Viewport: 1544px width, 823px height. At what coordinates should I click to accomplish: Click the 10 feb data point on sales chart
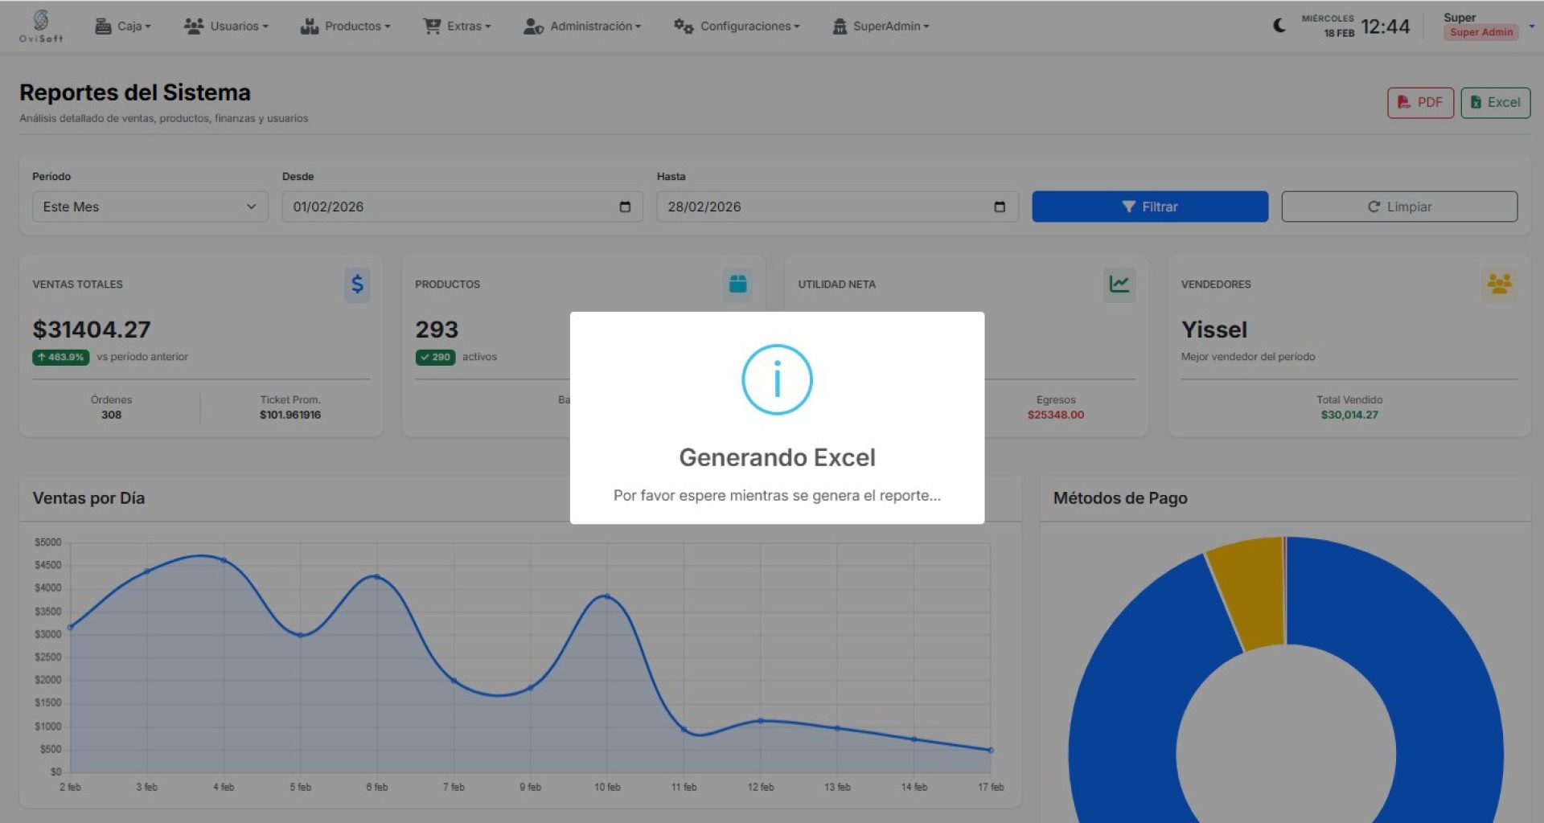click(607, 596)
